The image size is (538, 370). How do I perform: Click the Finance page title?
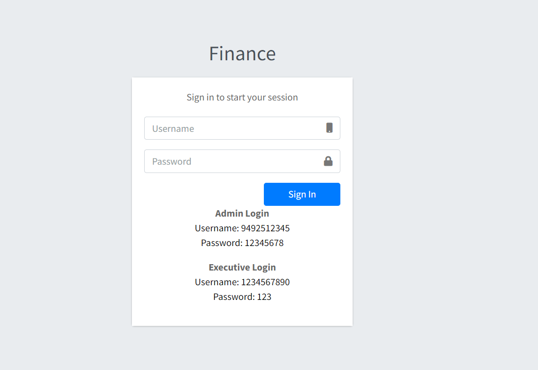(242, 53)
